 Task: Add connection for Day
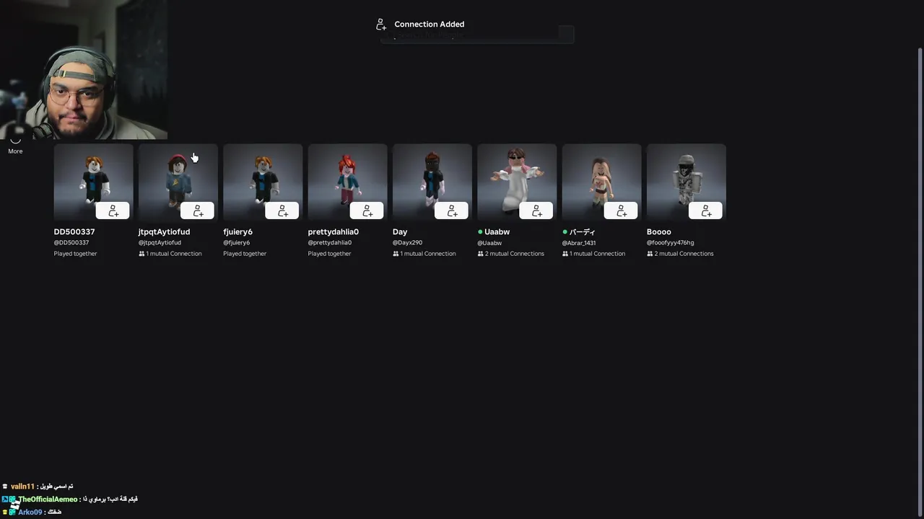[x=452, y=210]
